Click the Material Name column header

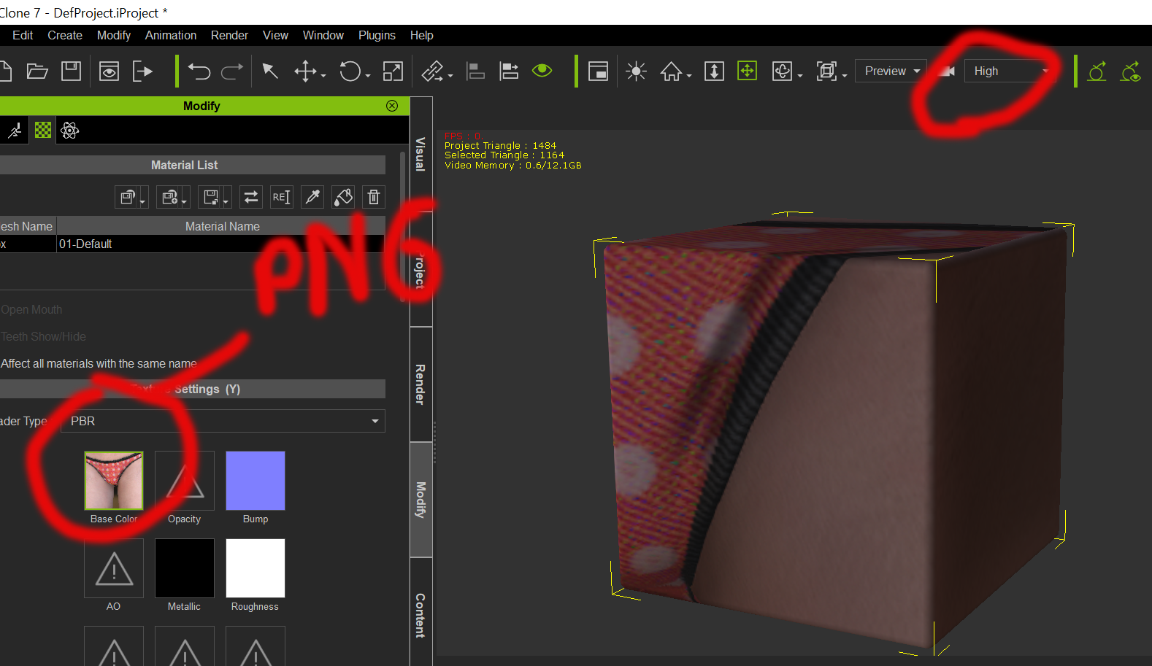(222, 226)
